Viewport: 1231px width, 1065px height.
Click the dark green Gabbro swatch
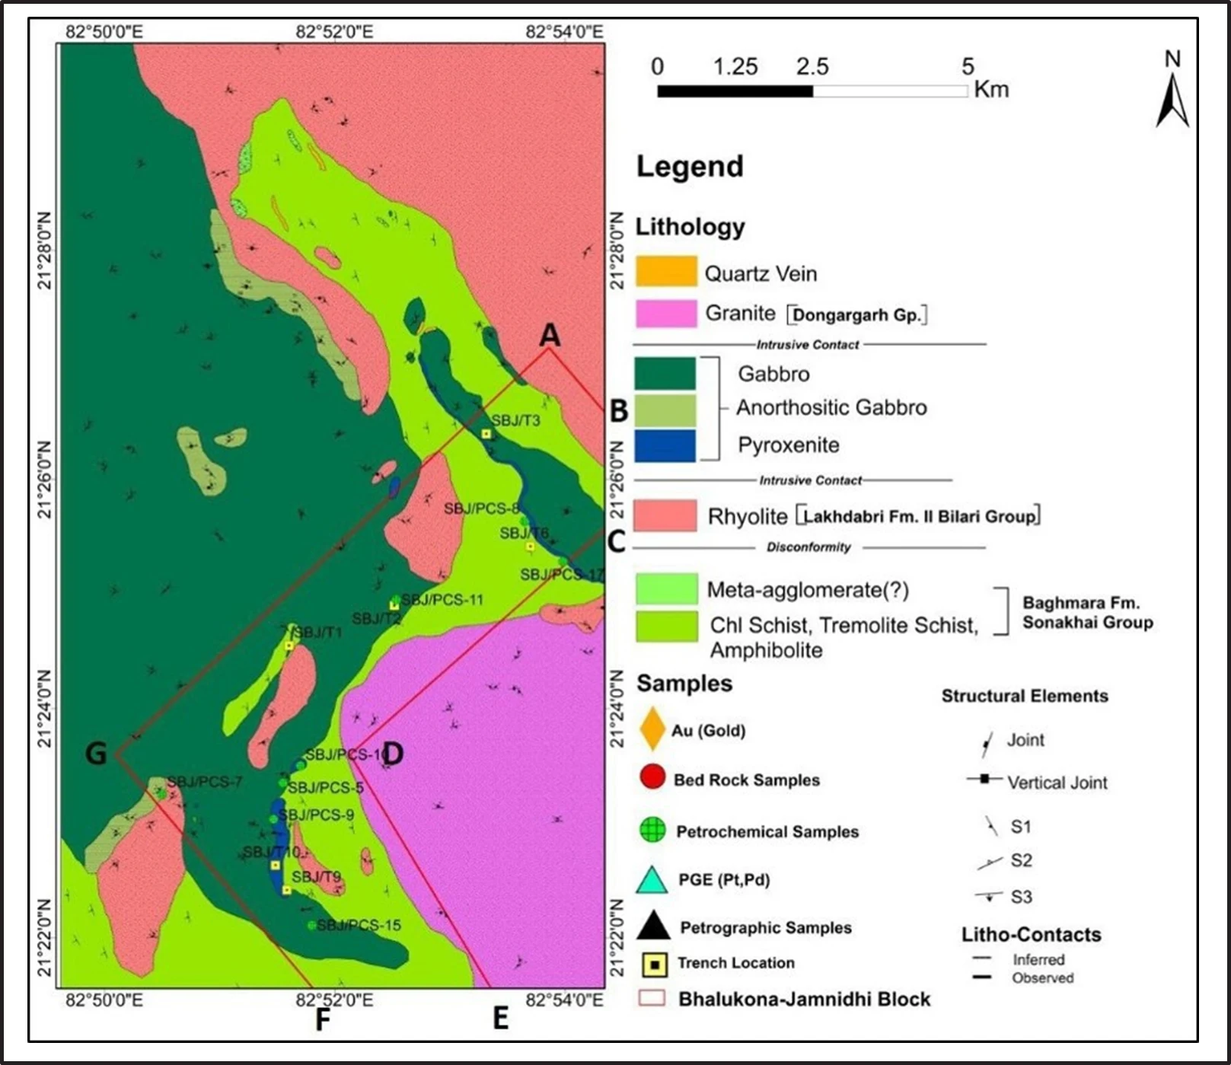pos(665,373)
